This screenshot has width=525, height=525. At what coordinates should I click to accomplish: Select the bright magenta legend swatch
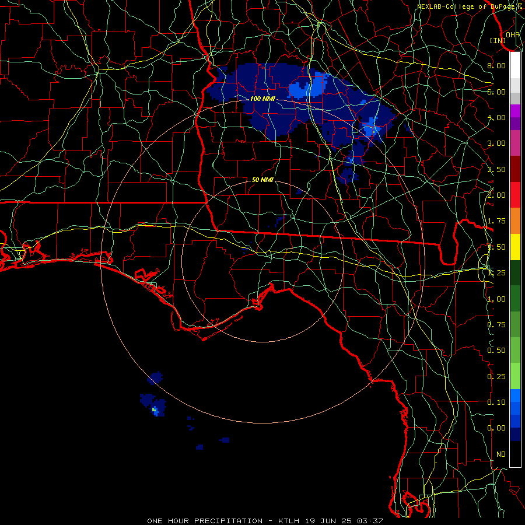[x=515, y=111]
